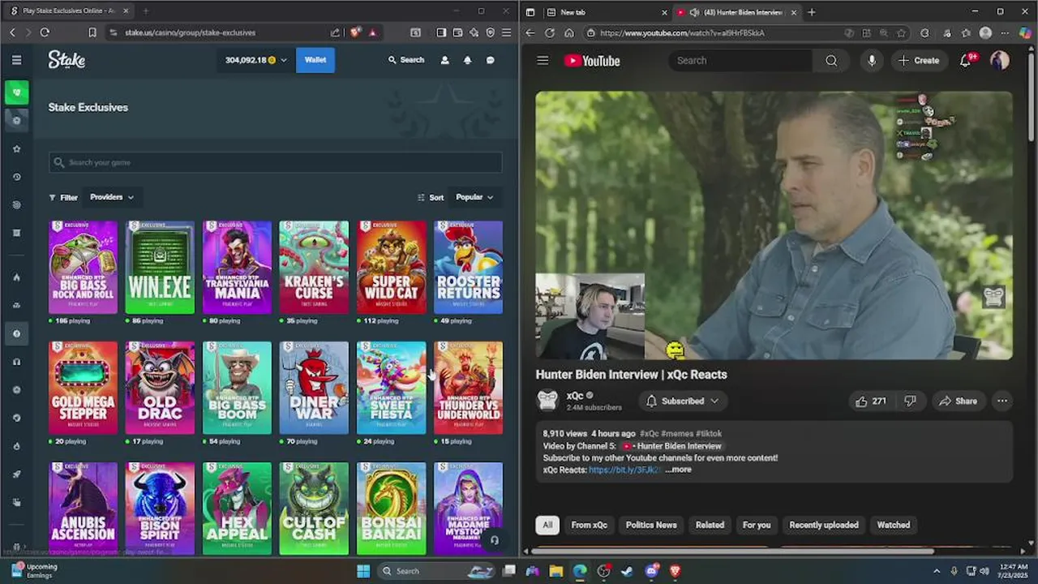Click the Stake logo
The height and width of the screenshot is (584, 1038).
tap(66, 60)
